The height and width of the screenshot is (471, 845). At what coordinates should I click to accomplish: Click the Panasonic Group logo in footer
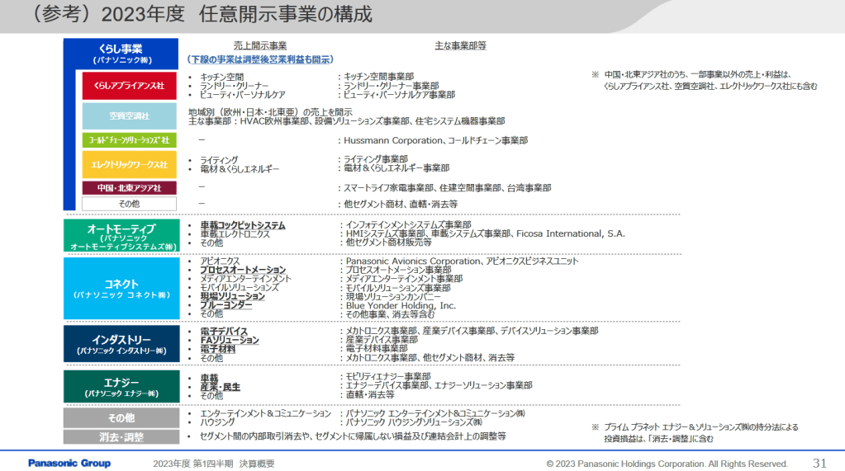(x=69, y=463)
